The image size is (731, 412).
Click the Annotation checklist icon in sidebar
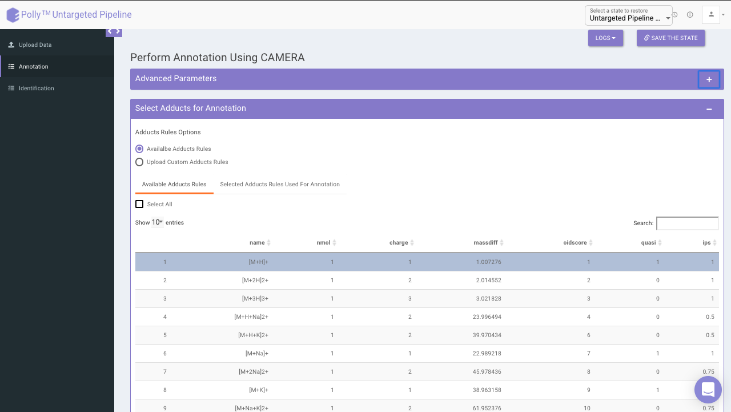[x=11, y=66]
